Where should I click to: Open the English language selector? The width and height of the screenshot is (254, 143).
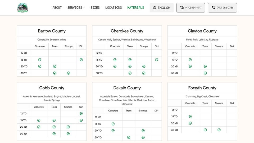click(161, 8)
